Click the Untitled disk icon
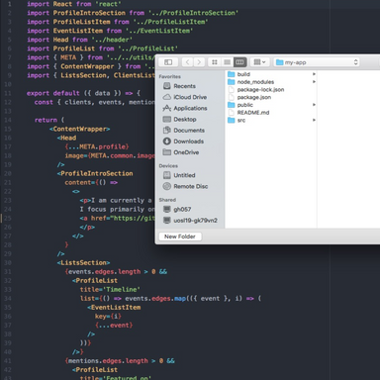380x380 pixels. pyautogui.click(x=167, y=175)
